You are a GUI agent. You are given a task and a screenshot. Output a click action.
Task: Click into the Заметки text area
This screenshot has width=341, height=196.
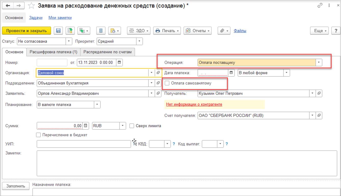tap(187, 163)
